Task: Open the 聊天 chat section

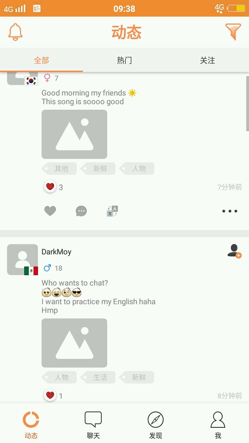Action: 93,425
